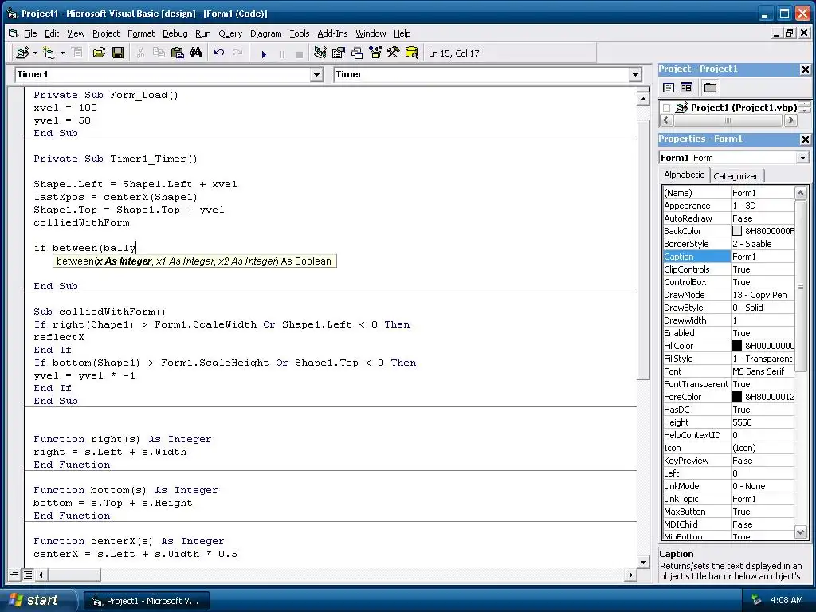
Task: Click the Break pause icon
Action: [282, 53]
